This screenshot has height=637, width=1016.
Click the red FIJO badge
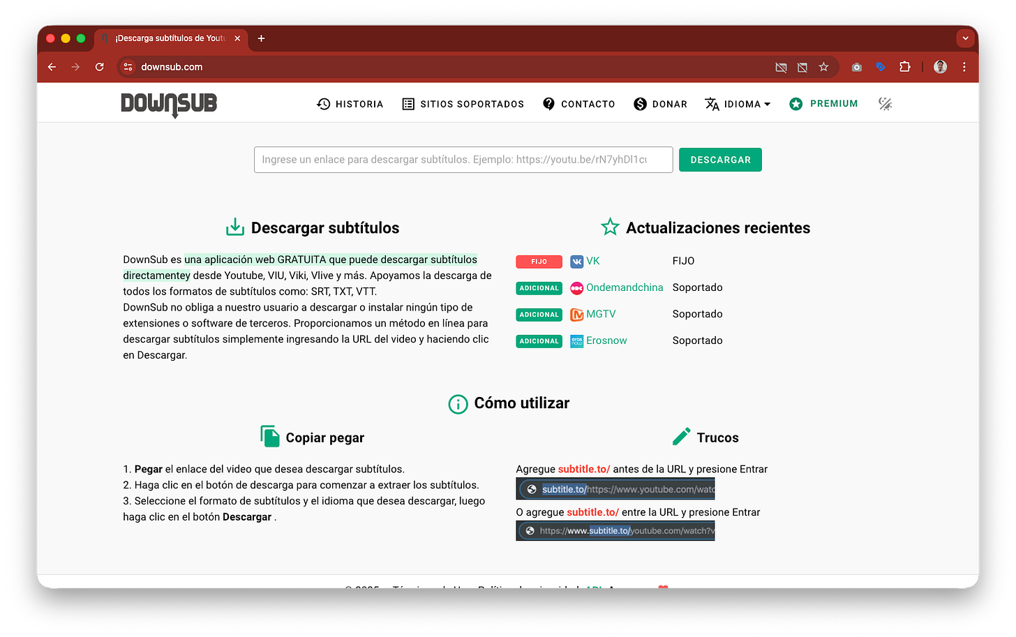(539, 262)
